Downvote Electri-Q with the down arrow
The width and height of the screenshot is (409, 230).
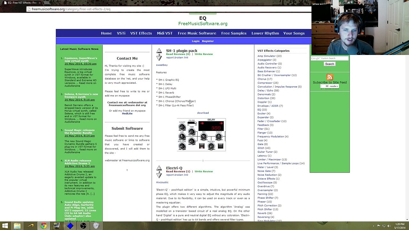click(x=159, y=175)
